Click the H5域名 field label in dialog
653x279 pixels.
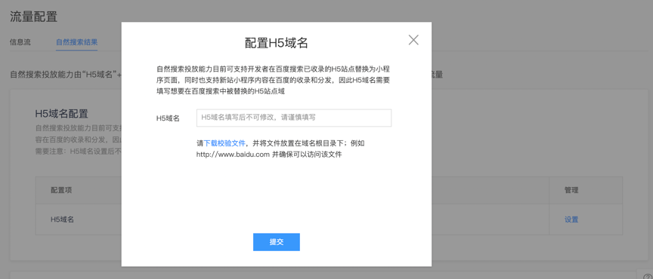168,118
